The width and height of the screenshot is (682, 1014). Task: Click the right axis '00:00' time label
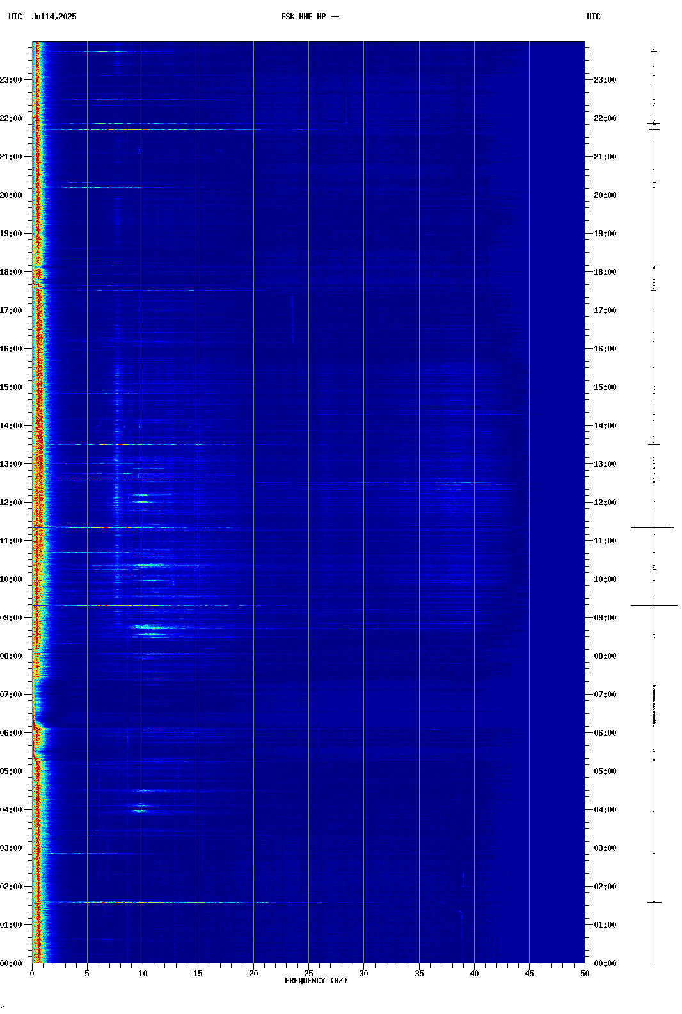(605, 963)
